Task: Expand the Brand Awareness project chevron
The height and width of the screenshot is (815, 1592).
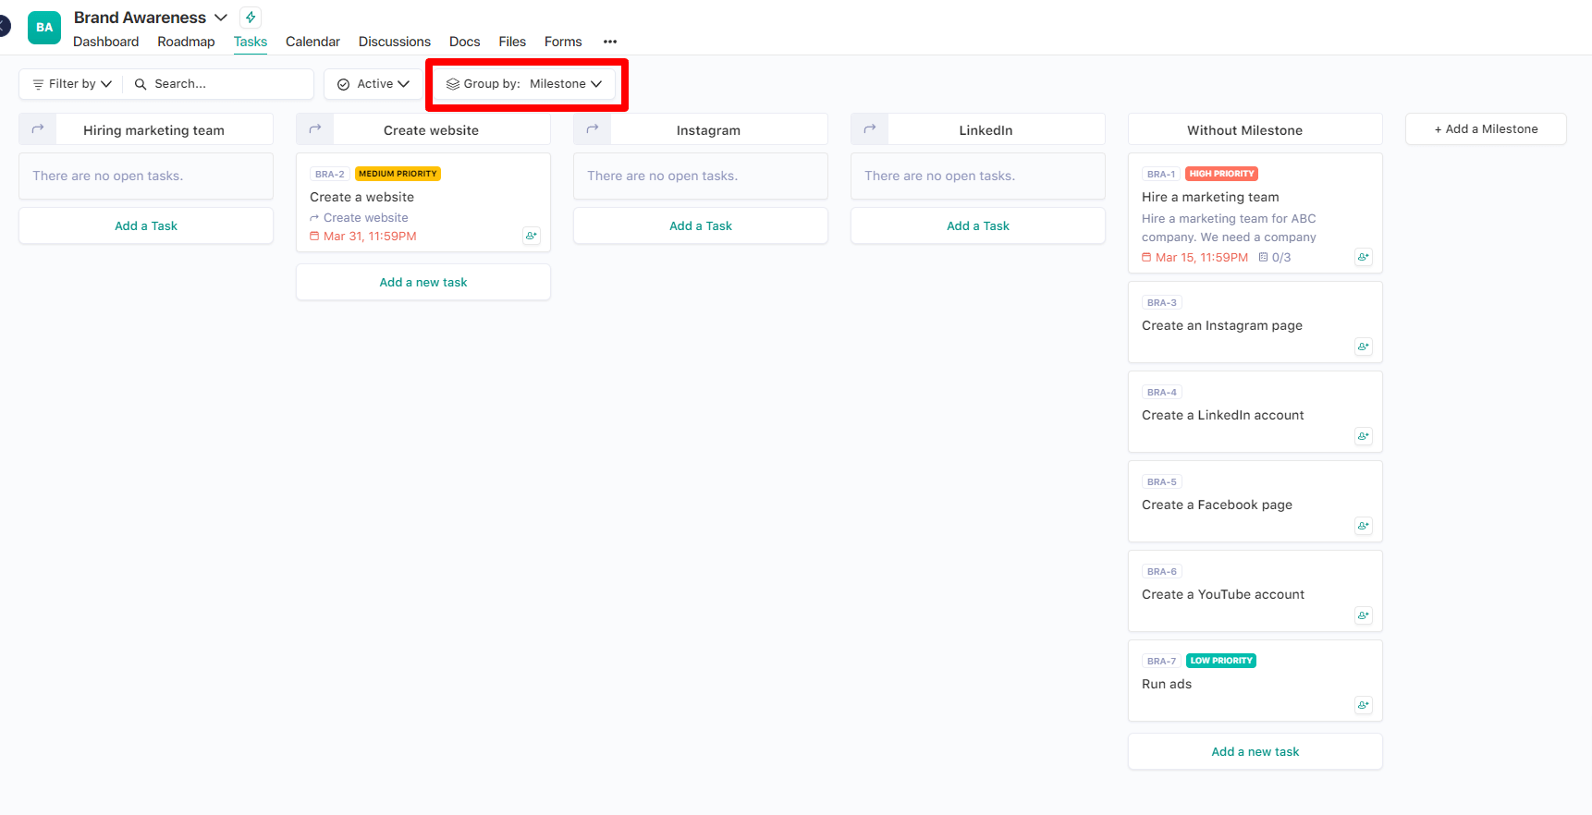Action: tap(221, 18)
